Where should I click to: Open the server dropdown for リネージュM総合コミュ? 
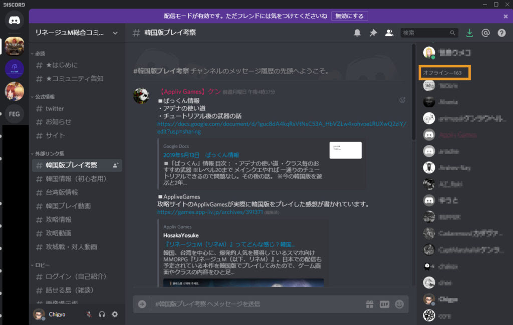pyautogui.click(x=75, y=32)
